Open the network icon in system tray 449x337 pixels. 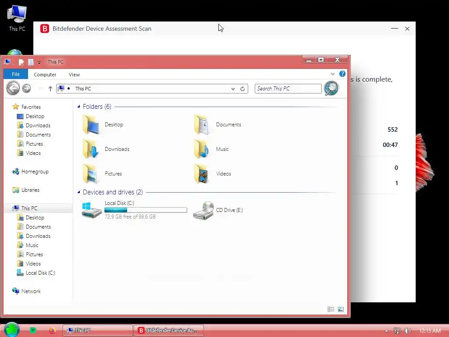(x=397, y=331)
